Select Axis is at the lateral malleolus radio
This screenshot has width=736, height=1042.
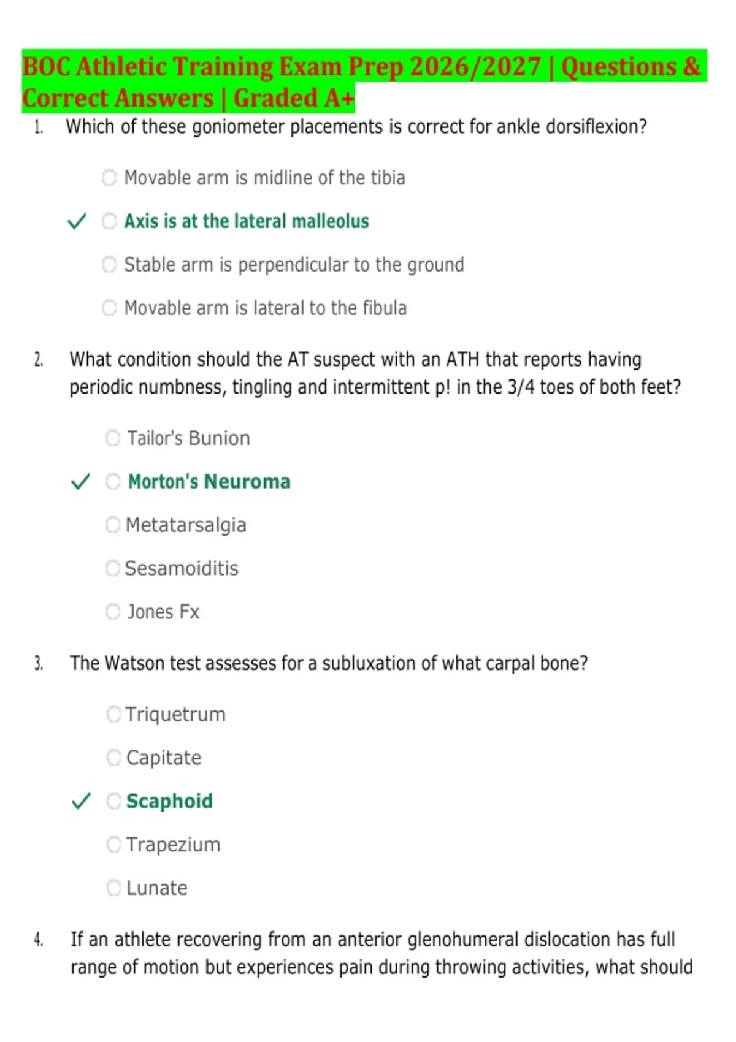(109, 221)
